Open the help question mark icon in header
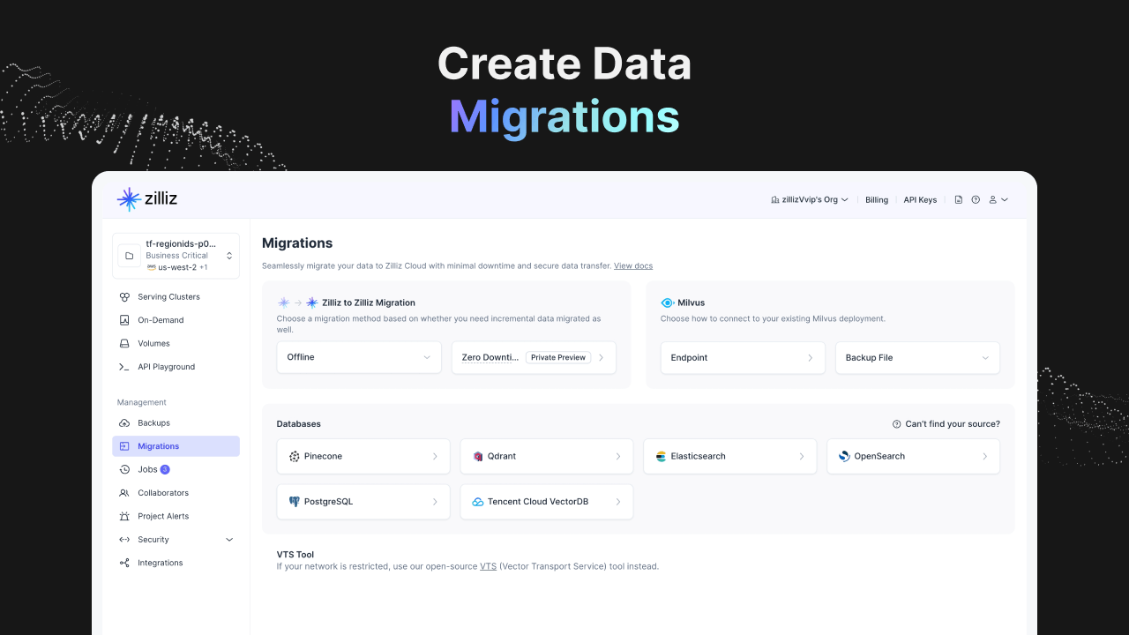This screenshot has height=635, width=1129. [x=976, y=200]
